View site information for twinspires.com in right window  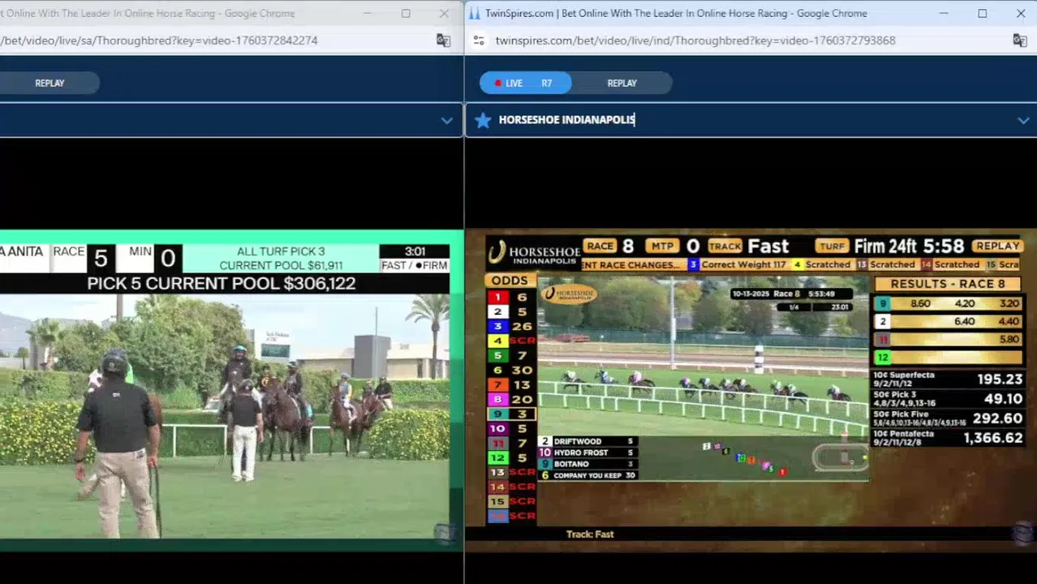click(479, 41)
